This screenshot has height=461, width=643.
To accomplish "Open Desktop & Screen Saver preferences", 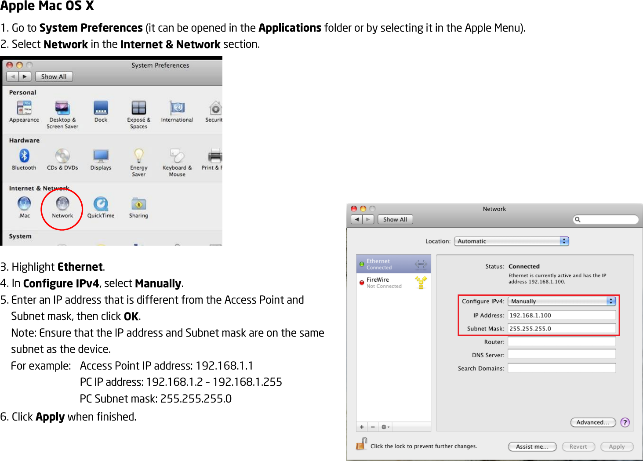I will (x=62, y=108).
